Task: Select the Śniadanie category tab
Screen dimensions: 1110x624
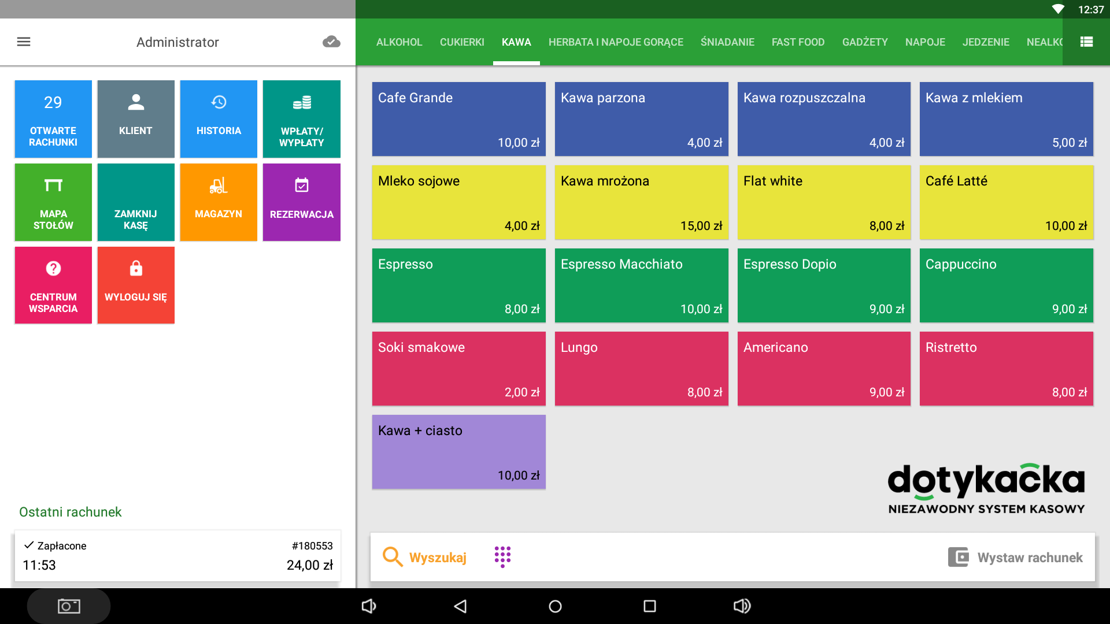Action: click(727, 42)
